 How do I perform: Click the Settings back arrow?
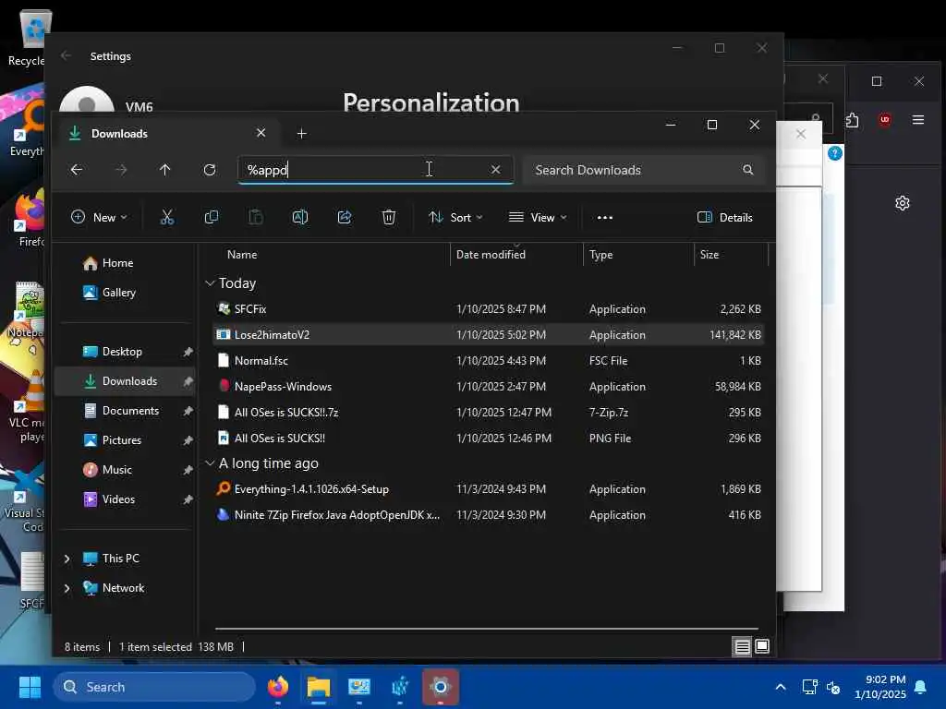pyautogui.click(x=66, y=56)
